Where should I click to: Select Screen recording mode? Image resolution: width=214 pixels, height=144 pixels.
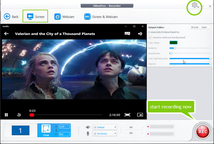tap(35, 17)
